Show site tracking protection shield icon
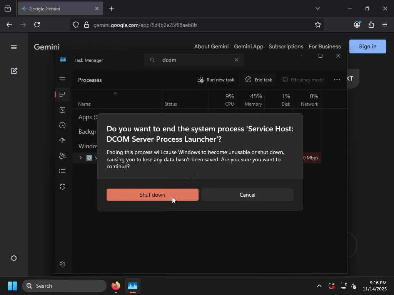 point(76,25)
